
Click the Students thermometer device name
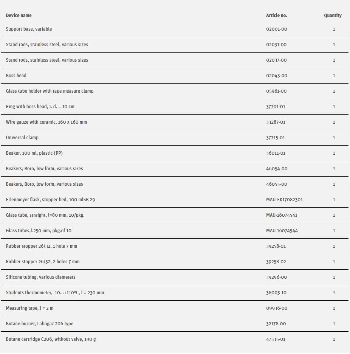[55, 293]
